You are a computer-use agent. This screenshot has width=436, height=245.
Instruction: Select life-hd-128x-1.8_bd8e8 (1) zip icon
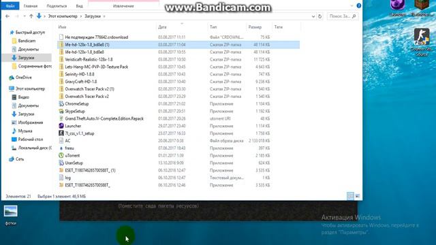(61, 45)
